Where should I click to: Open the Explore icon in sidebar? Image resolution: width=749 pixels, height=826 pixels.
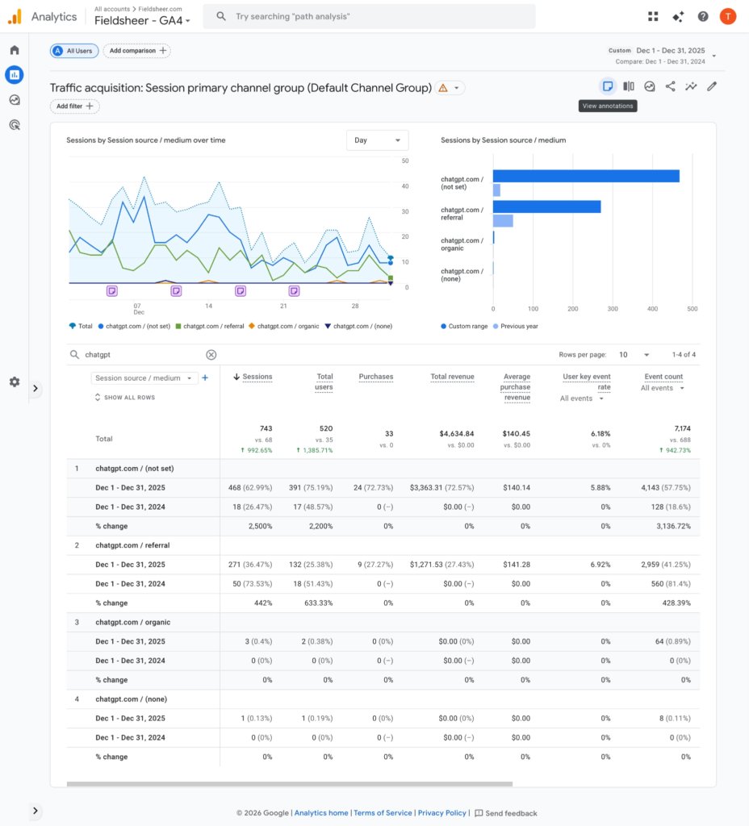point(15,100)
